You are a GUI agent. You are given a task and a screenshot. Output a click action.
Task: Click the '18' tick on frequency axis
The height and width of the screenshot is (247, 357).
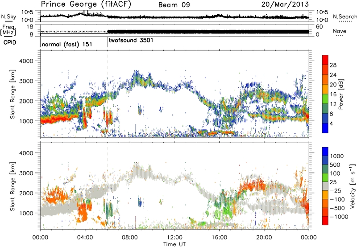[30, 27]
